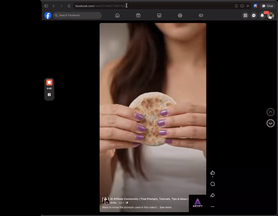Bookmark this page
This screenshot has width=278, height=216.
point(236,6)
